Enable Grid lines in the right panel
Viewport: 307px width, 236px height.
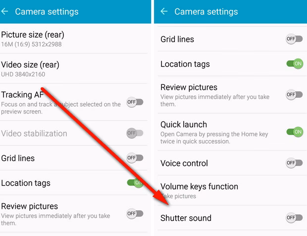(294, 39)
